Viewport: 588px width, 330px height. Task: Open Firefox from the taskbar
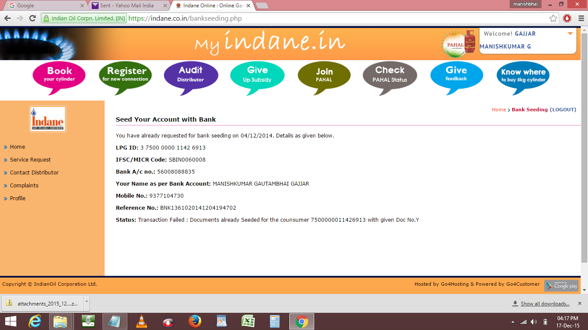pyautogui.click(x=195, y=321)
